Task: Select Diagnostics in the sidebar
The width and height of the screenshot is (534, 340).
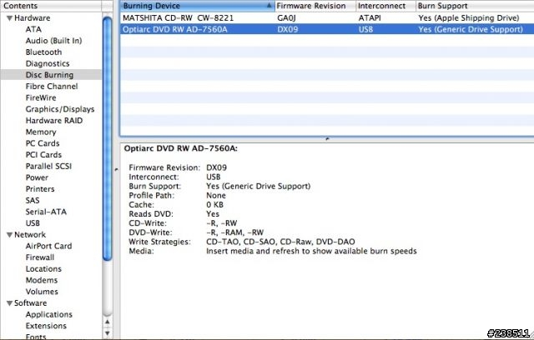Action: [x=48, y=63]
